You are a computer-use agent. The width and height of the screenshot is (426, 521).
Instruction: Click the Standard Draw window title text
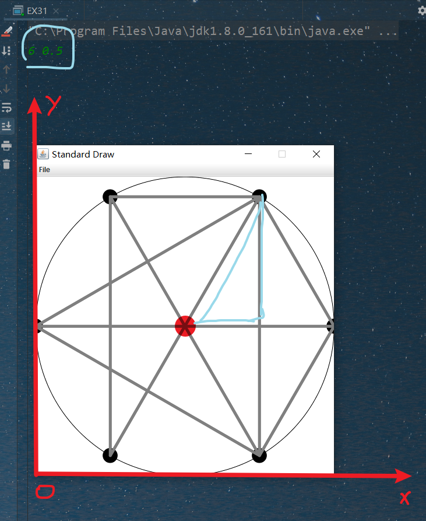83,154
